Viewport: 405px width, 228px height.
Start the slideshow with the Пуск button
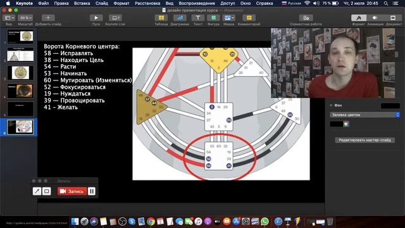tap(96, 18)
